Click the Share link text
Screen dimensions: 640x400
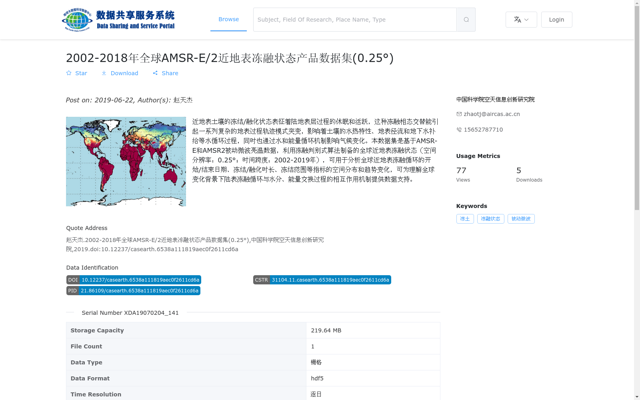click(170, 73)
